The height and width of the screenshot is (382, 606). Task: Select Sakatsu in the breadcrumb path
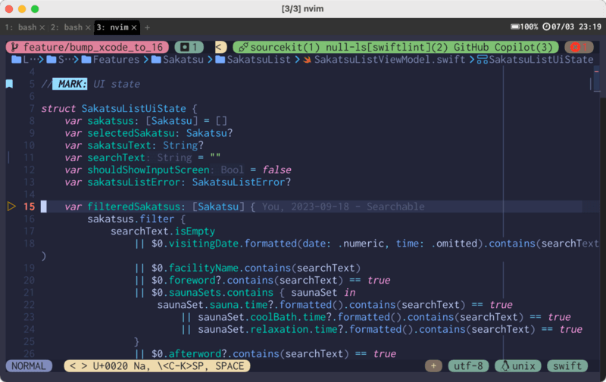click(183, 60)
